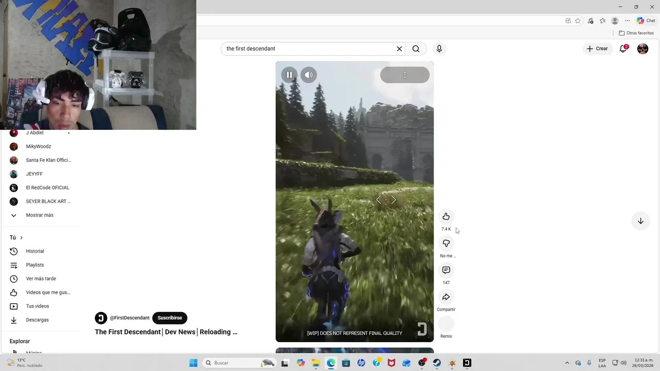Open the taskbar volume control
Image resolution: width=660 pixels, height=371 pixels.
[623, 363]
